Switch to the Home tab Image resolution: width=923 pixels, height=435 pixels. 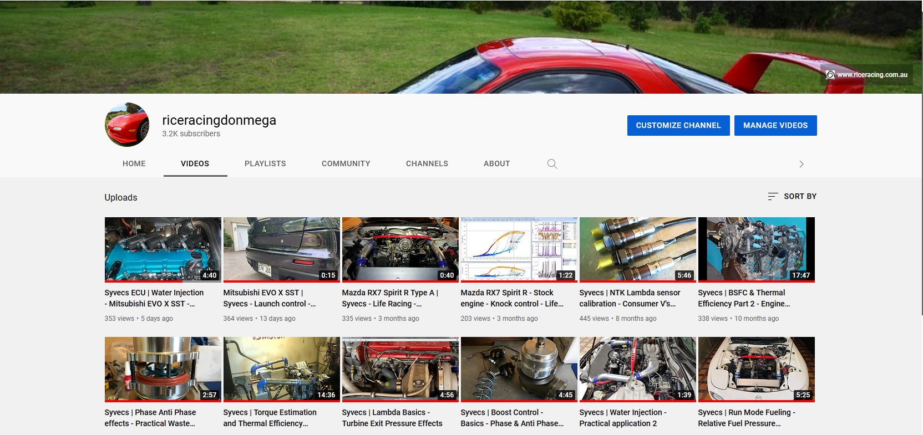click(x=134, y=163)
